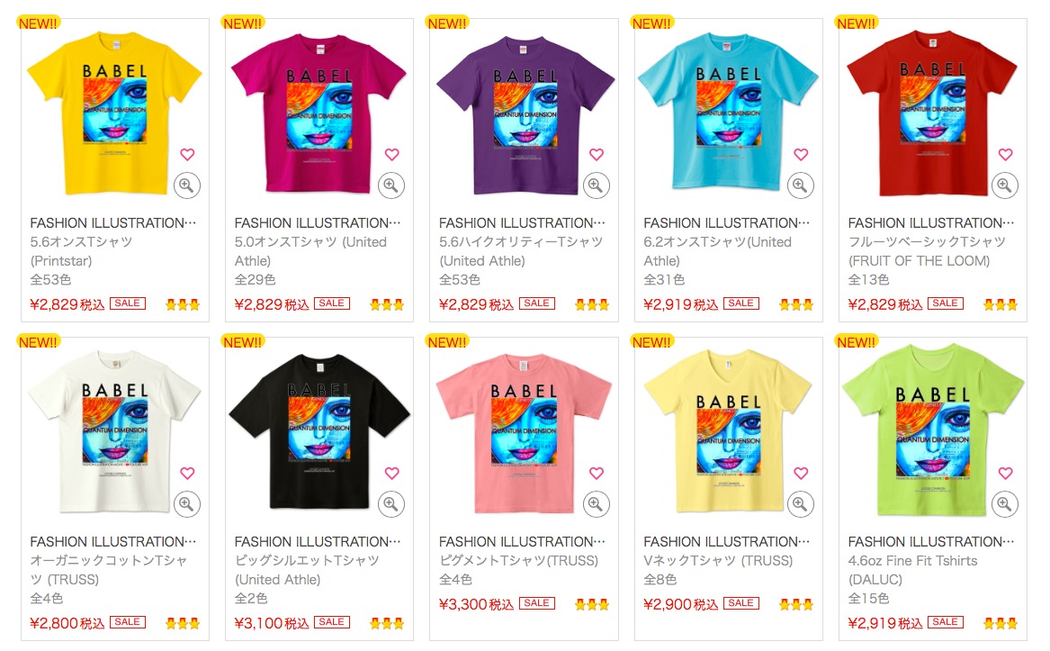The image size is (1050, 651).
Task: Favorite the red Fruit of the Loom shirt
Action: point(1006,154)
